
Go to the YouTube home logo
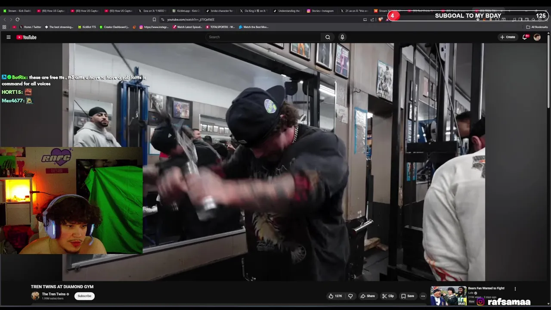(x=26, y=37)
